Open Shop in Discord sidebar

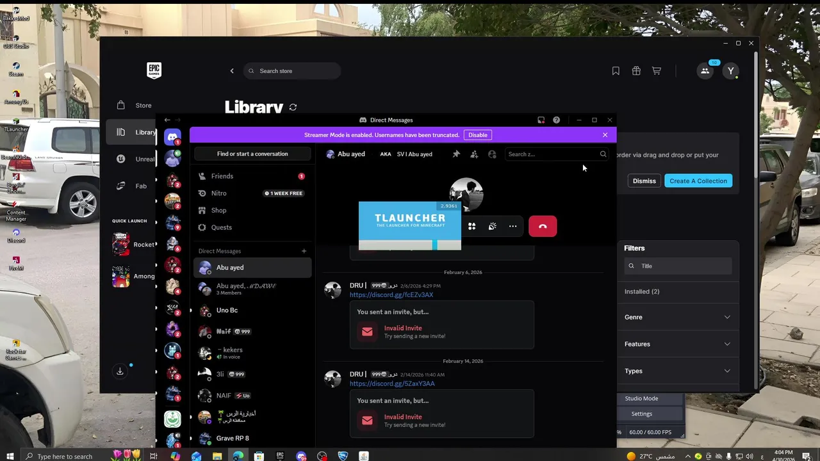pos(252,210)
